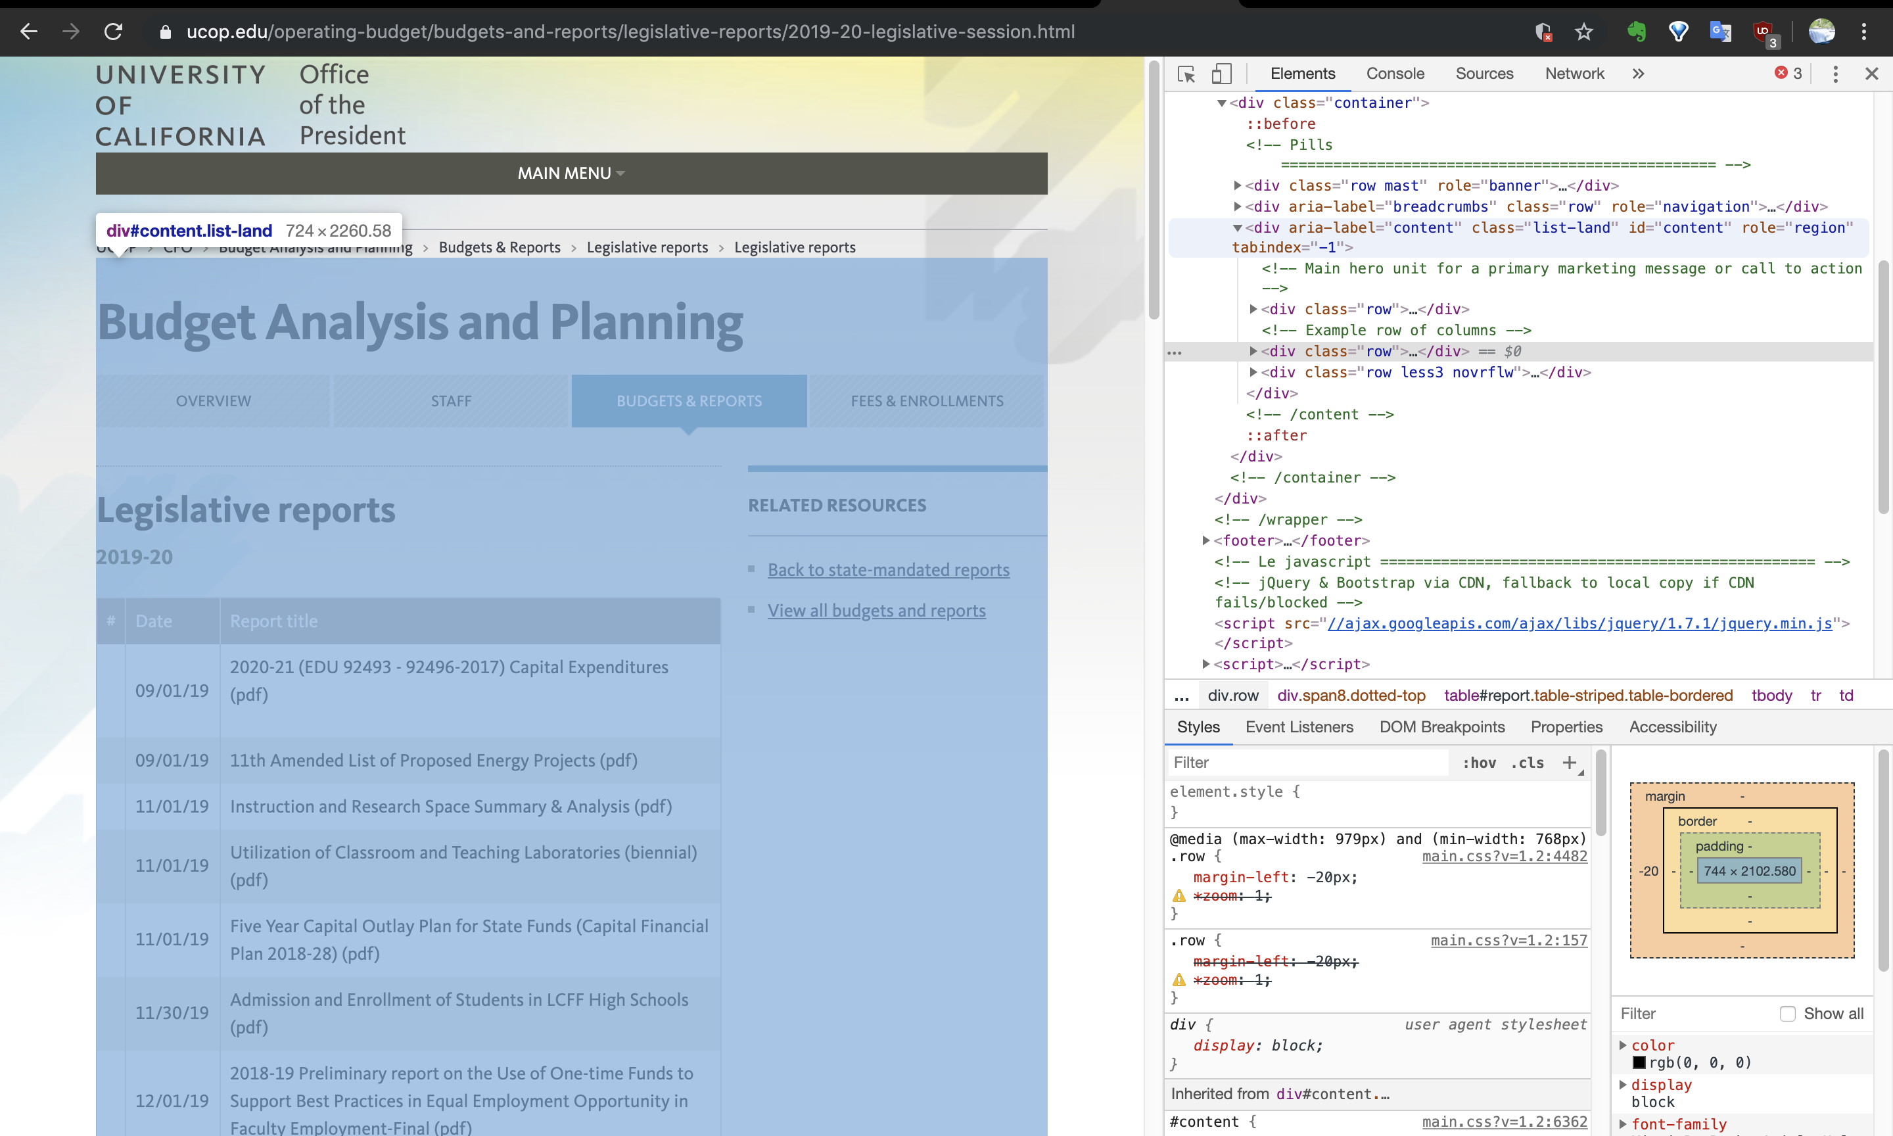This screenshot has height=1136, width=1893.
Task: Follow Back to state-mandated reports link
Action: pyautogui.click(x=889, y=569)
